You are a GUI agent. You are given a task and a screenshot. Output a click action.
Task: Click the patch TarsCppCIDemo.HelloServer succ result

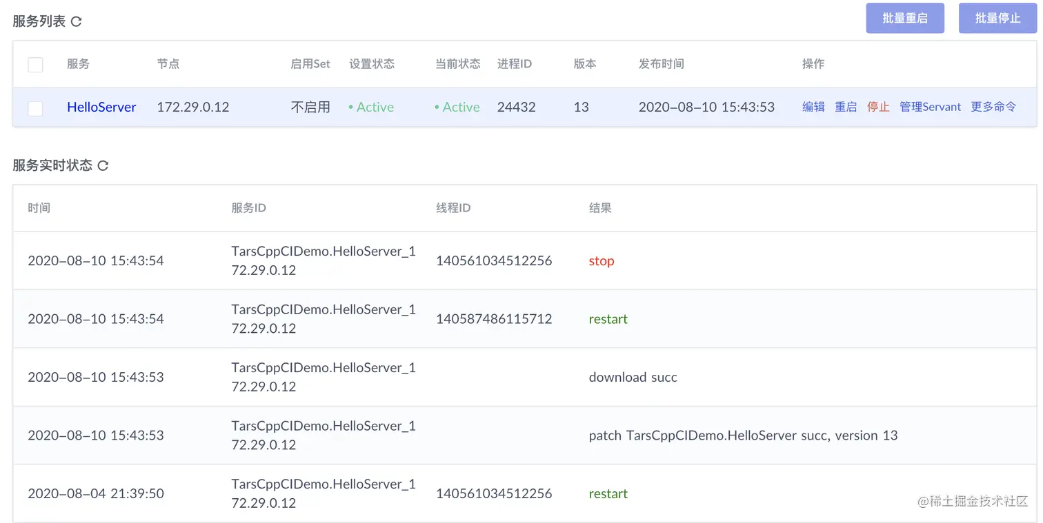744,435
